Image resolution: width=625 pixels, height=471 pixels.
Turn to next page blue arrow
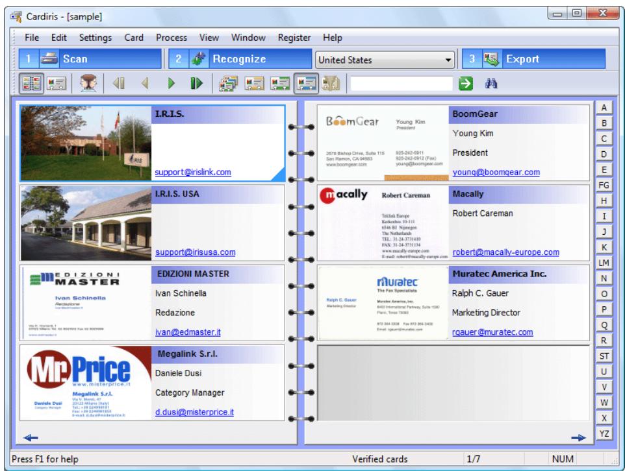578,438
